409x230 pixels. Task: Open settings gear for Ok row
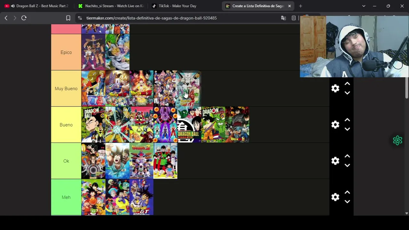335,161
